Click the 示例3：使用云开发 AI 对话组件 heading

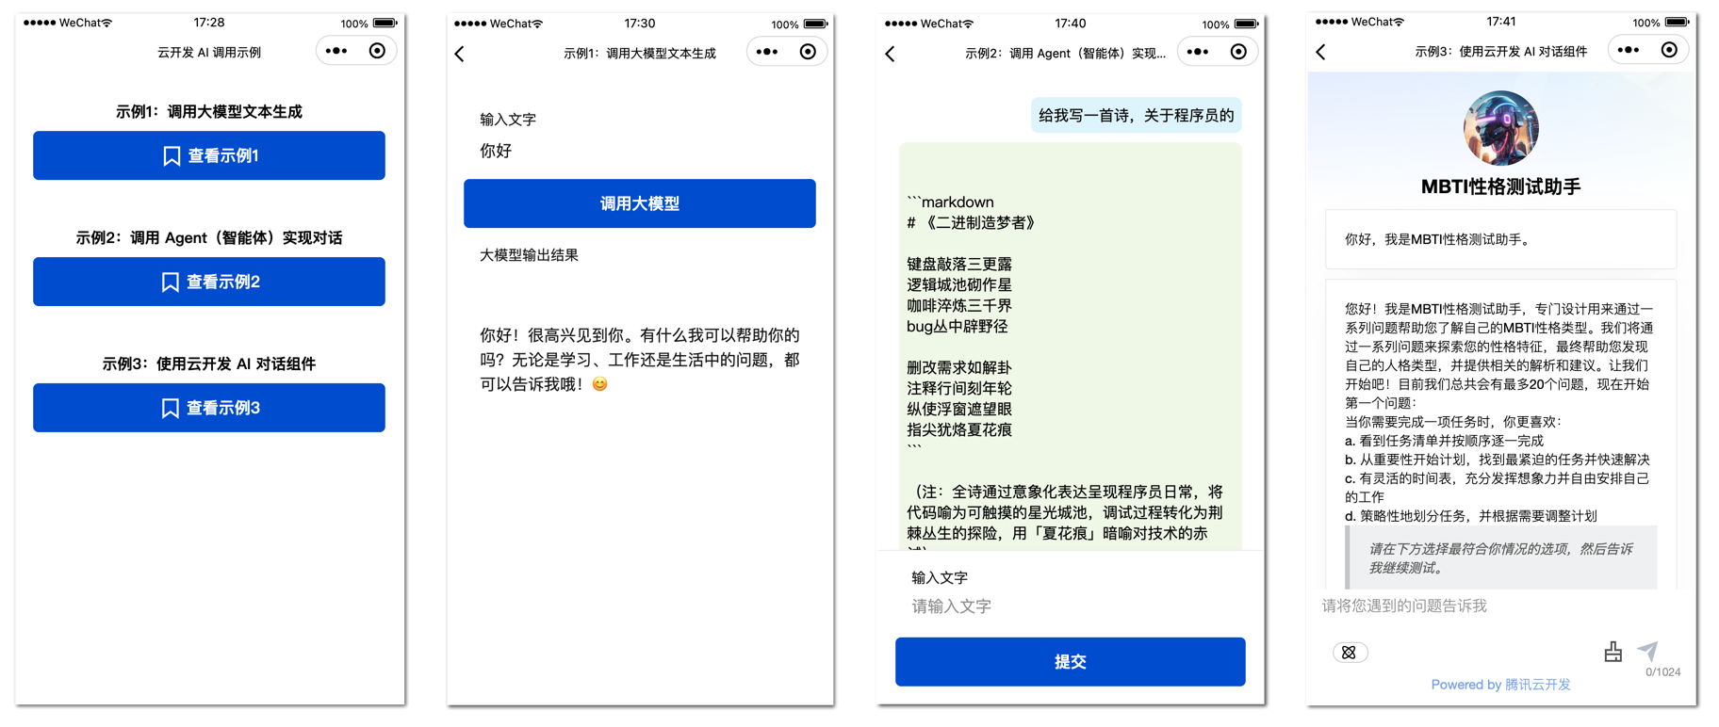209,364
